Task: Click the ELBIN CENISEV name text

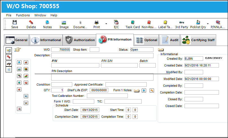Action: click(214, 58)
